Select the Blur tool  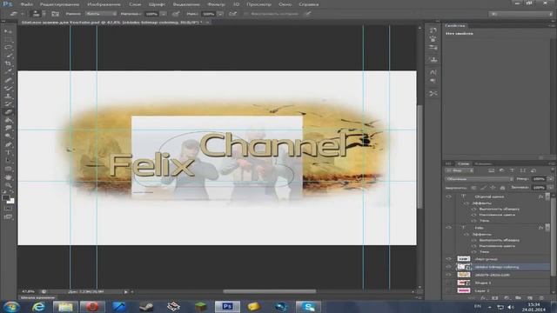pyautogui.click(x=8, y=128)
